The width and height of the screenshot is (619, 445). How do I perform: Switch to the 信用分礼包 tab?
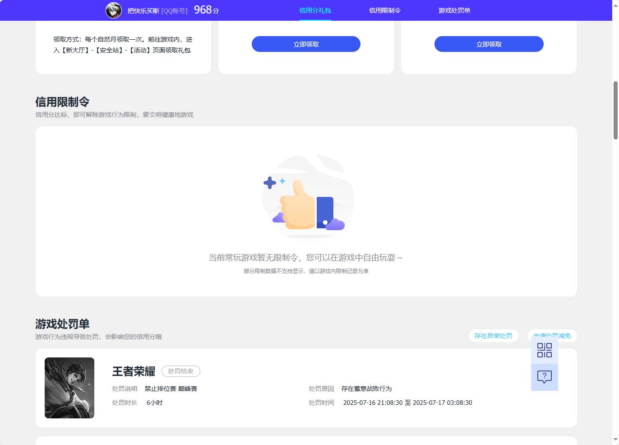315,10
